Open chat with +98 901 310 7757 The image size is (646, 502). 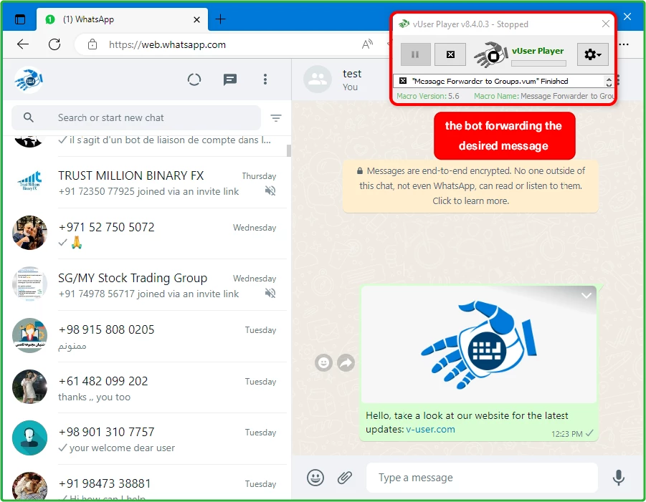145,439
